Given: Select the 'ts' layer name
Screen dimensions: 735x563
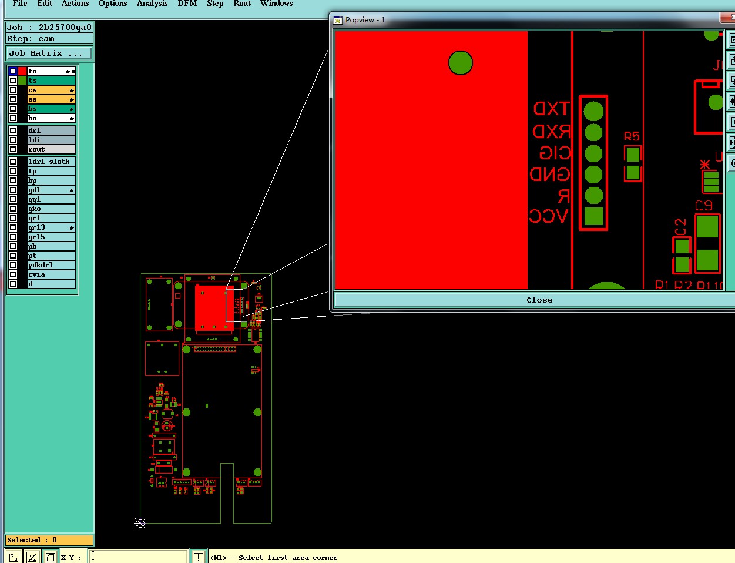Looking at the screenshot, I should [x=52, y=81].
